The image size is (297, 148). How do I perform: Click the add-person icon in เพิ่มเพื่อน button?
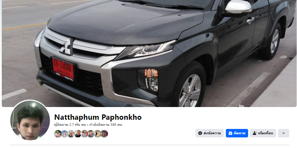pyautogui.click(x=255, y=133)
